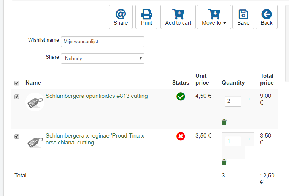Toggle the select-all checkbox in header
Screen dimensions: 289x196
pos(17,83)
